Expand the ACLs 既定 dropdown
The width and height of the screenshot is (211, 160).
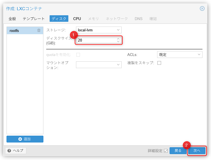coord(199,55)
